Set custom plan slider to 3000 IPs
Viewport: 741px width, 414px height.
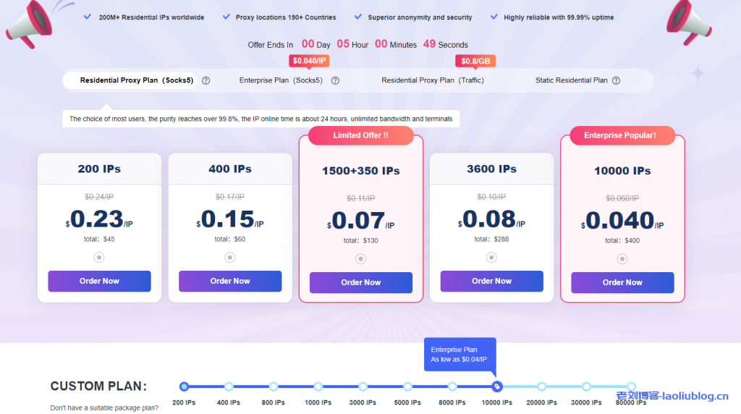coord(363,386)
